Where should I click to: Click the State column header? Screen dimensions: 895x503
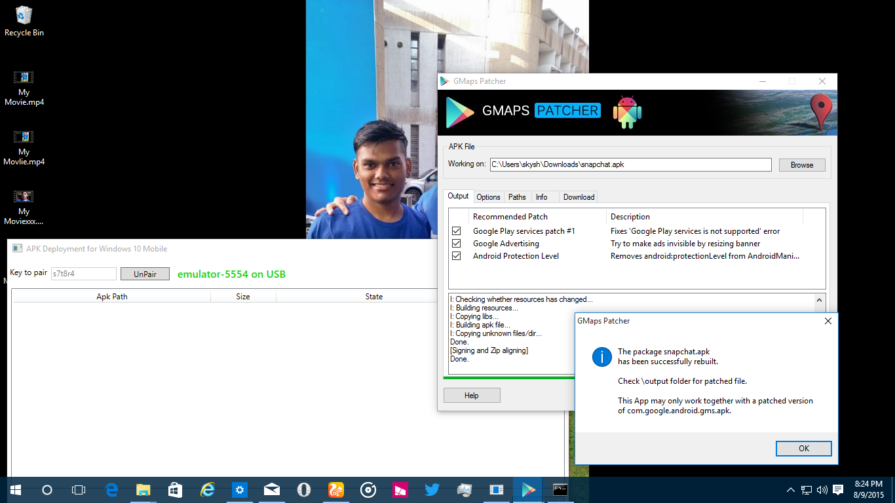(373, 297)
